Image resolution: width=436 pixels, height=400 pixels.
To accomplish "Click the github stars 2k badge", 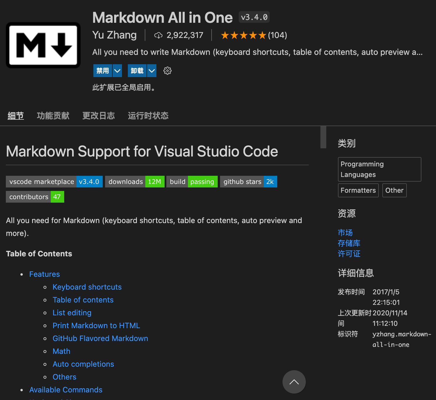I will click(x=248, y=181).
